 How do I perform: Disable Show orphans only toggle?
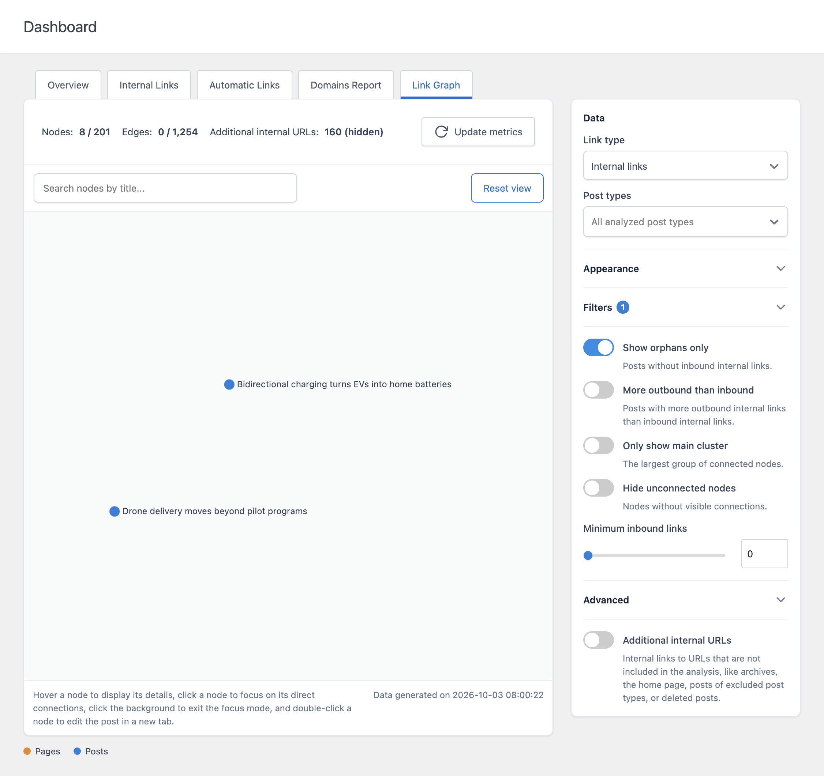point(598,348)
